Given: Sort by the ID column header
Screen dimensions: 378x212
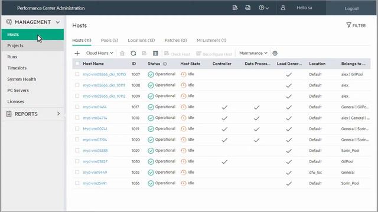Looking at the screenshot, I should tap(134, 64).
